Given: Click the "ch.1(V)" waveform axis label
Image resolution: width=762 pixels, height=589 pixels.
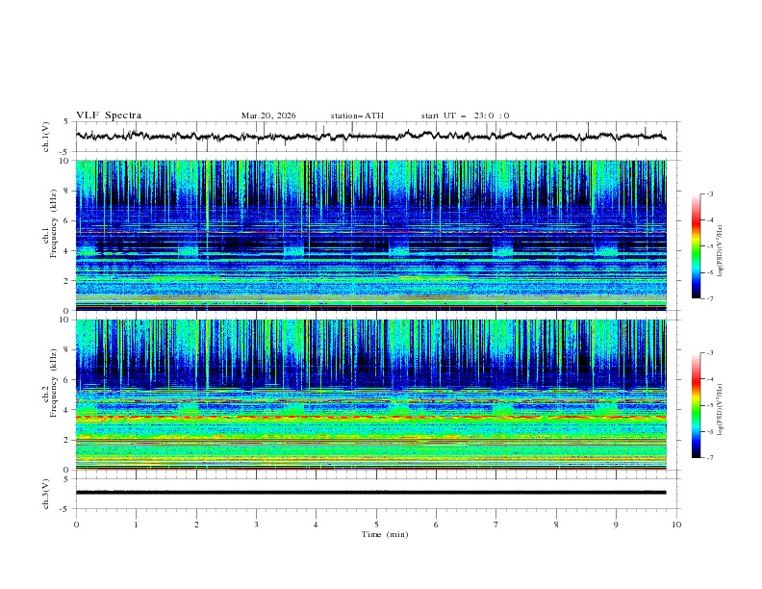Looking at the screenshot, I should [46, 137].
